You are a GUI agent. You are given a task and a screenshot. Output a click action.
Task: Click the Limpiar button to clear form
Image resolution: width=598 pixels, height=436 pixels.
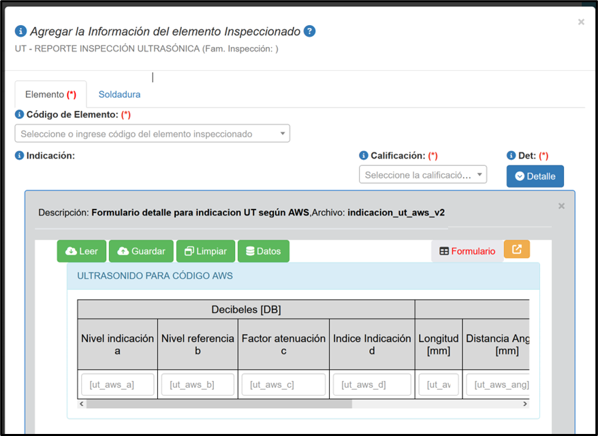coord(205,251)
